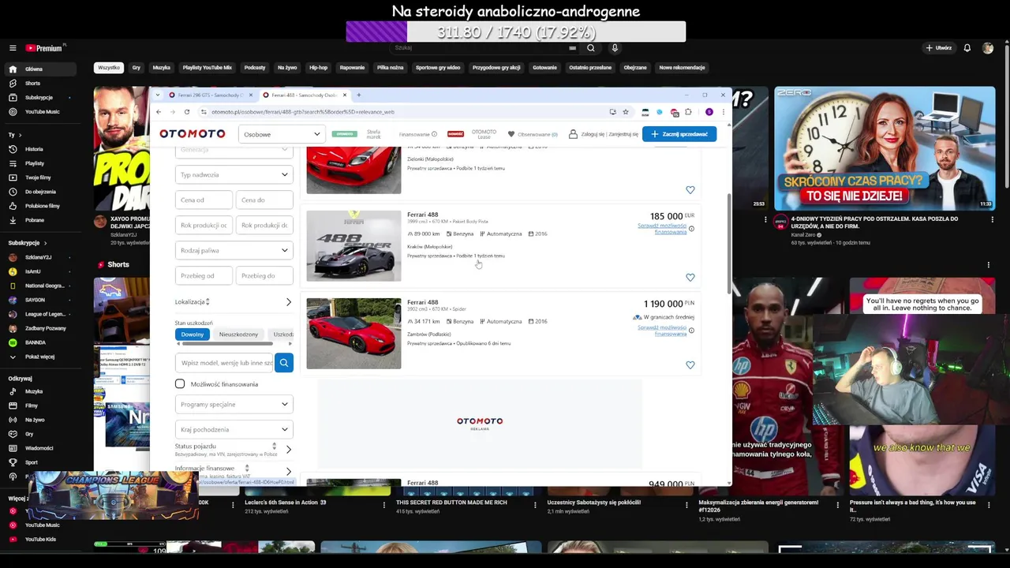Expand the Typ nadwozia dropdown
Screen dimensions: 1010x568
[x=234, y=174]
